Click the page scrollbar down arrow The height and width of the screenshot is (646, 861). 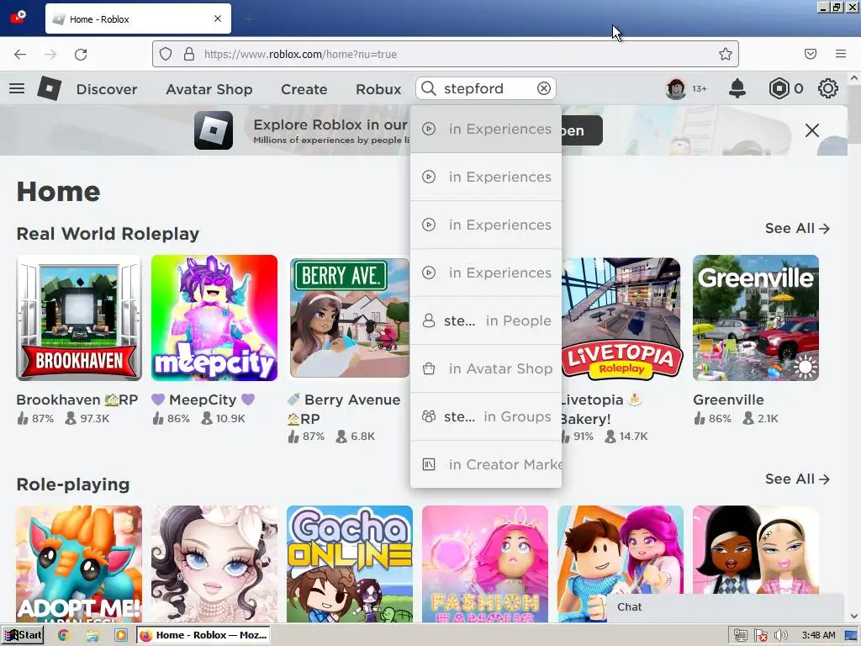click(x=854, y=617)
